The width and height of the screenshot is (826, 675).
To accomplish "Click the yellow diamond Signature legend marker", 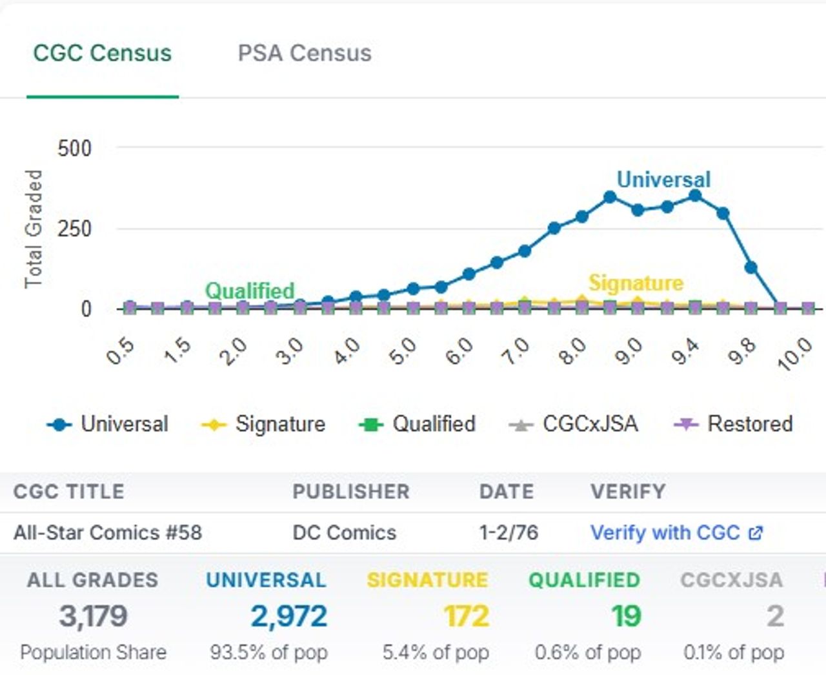I will 214,425.
